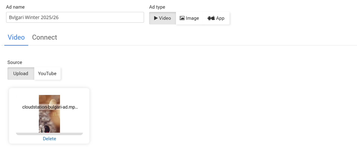Select YouTube as the video source
The width and height of the screenshot is (357, 156).
coord(47,74)
